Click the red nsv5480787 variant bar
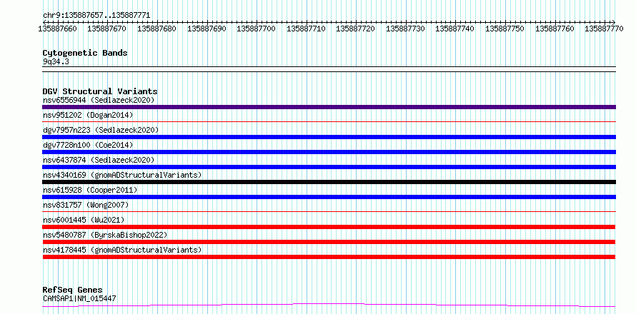Viewport: 636px width, 314px height. 329,242
